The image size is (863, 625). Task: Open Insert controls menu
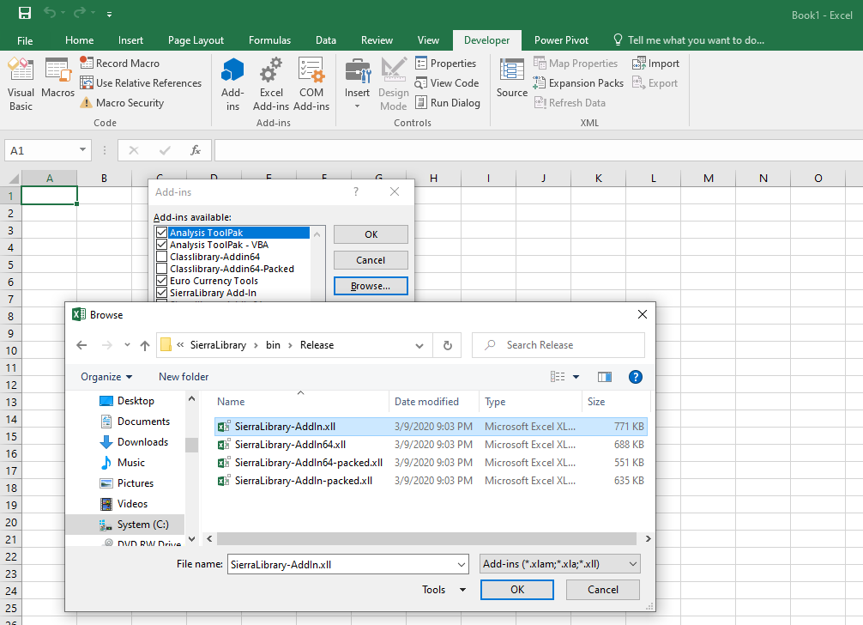click(357, 84)
